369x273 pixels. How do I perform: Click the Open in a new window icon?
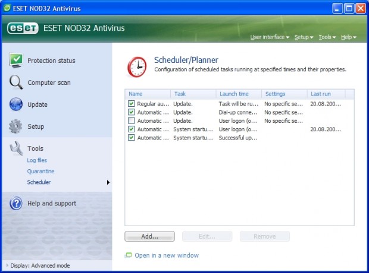click(128, 255)
